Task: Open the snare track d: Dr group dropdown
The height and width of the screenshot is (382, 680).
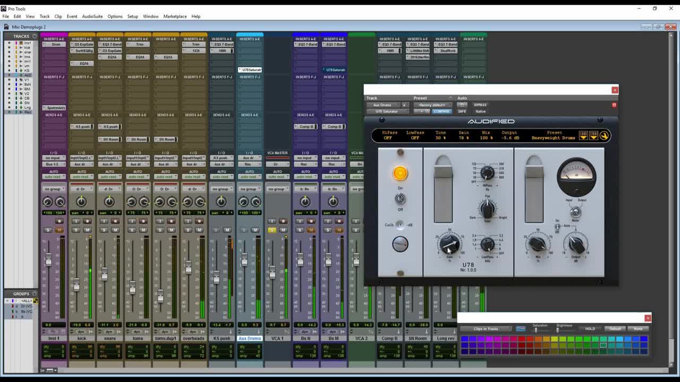Action: coord(109,189)
